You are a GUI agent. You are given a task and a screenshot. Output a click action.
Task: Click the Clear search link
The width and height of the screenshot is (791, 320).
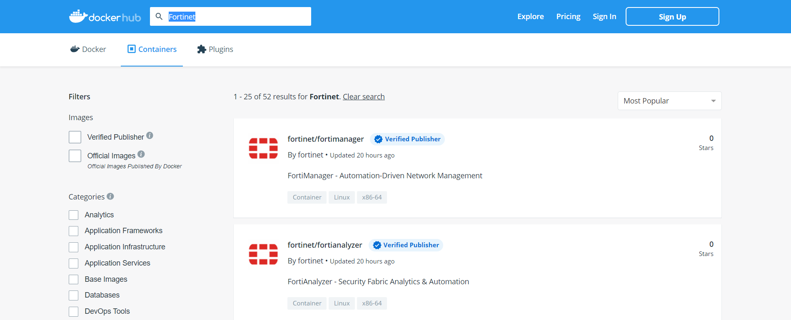364,97
